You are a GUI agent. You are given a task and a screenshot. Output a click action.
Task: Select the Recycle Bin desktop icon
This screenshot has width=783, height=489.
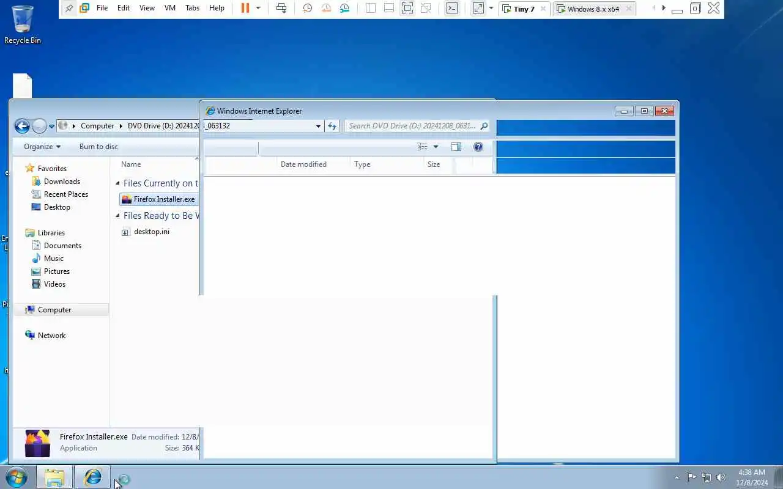click(x=23, y=24)
